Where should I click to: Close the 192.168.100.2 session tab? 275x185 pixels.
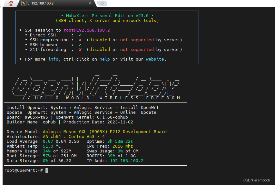coord(90,3)
